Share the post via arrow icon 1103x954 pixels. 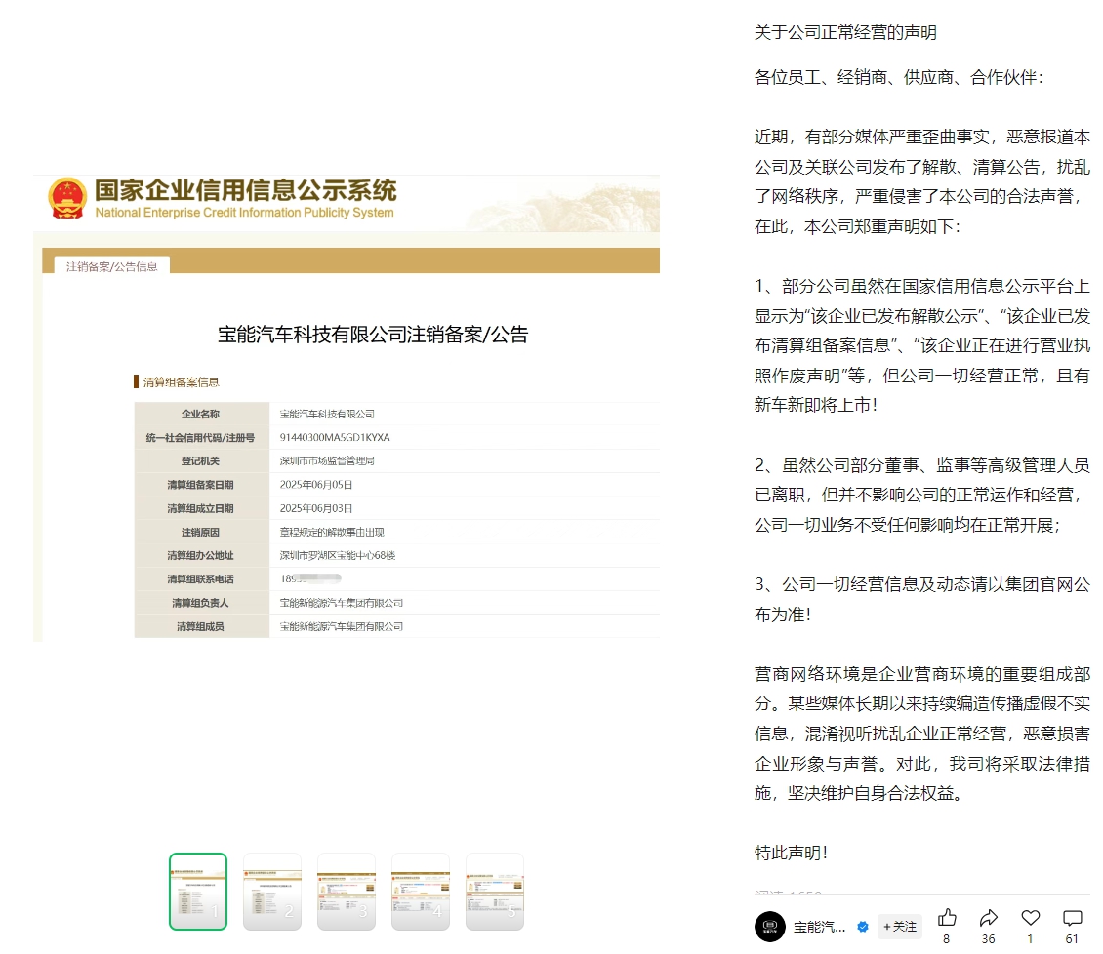coord(989,918)
